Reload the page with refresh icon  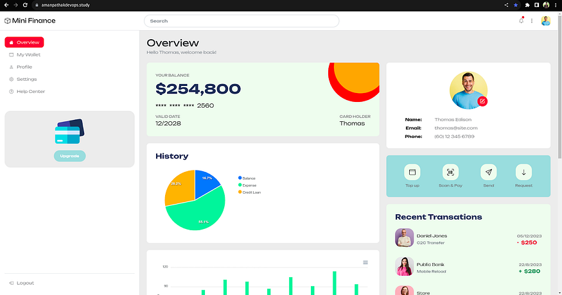pos(25,5)
